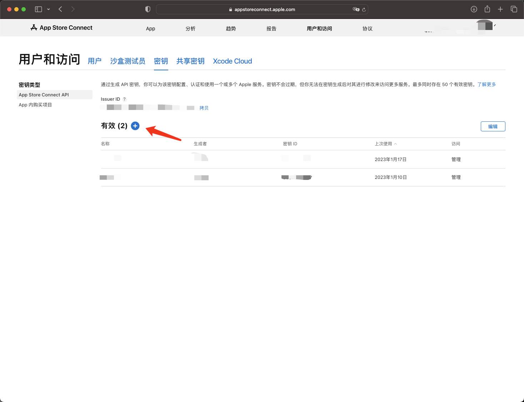
Task: Open the 协议 navigation item
Action: pos(367,29)
